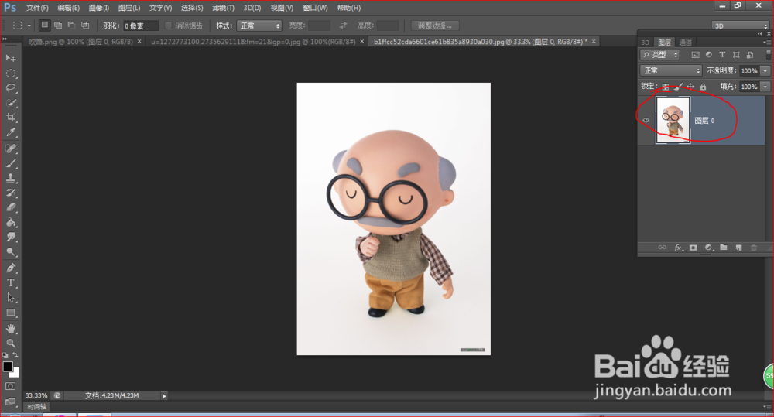Select the Pen tool

pyautogui.click(x=10, y=268)
